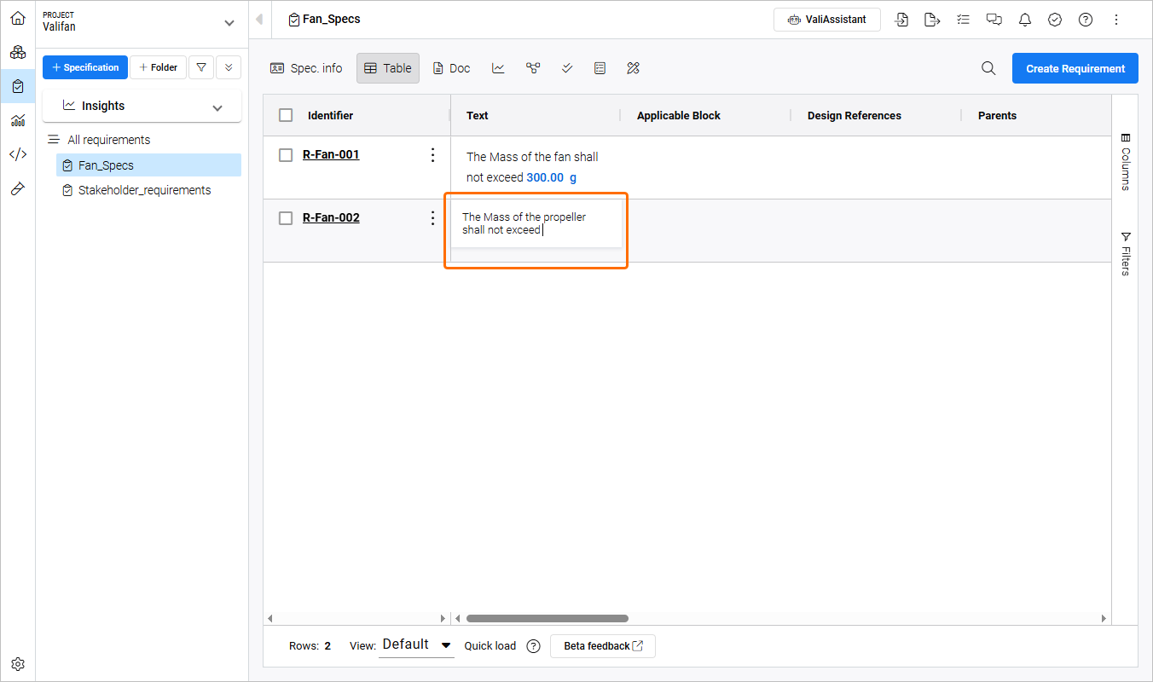The image size is (1153, 682).
Task: Switch to the Doc tab
Action: click(x=452, y=68)
